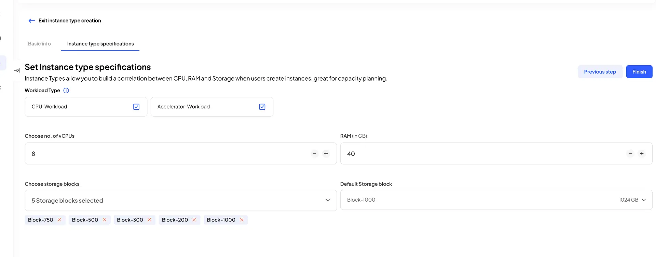Switch to the Basic info tab
The image size is (656, 257).
point(39,44)
